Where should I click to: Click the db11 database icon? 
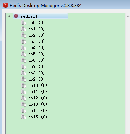(23, 92)
